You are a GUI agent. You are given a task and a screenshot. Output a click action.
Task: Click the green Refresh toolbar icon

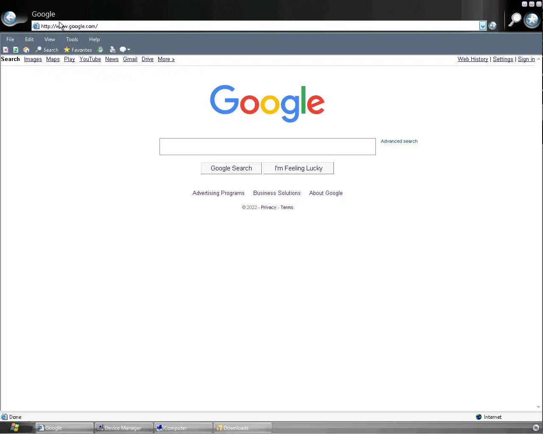(x=16, y=50)
